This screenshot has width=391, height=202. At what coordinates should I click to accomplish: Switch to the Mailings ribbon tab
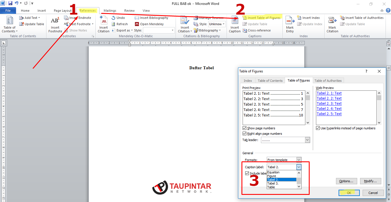coord(110,11)
